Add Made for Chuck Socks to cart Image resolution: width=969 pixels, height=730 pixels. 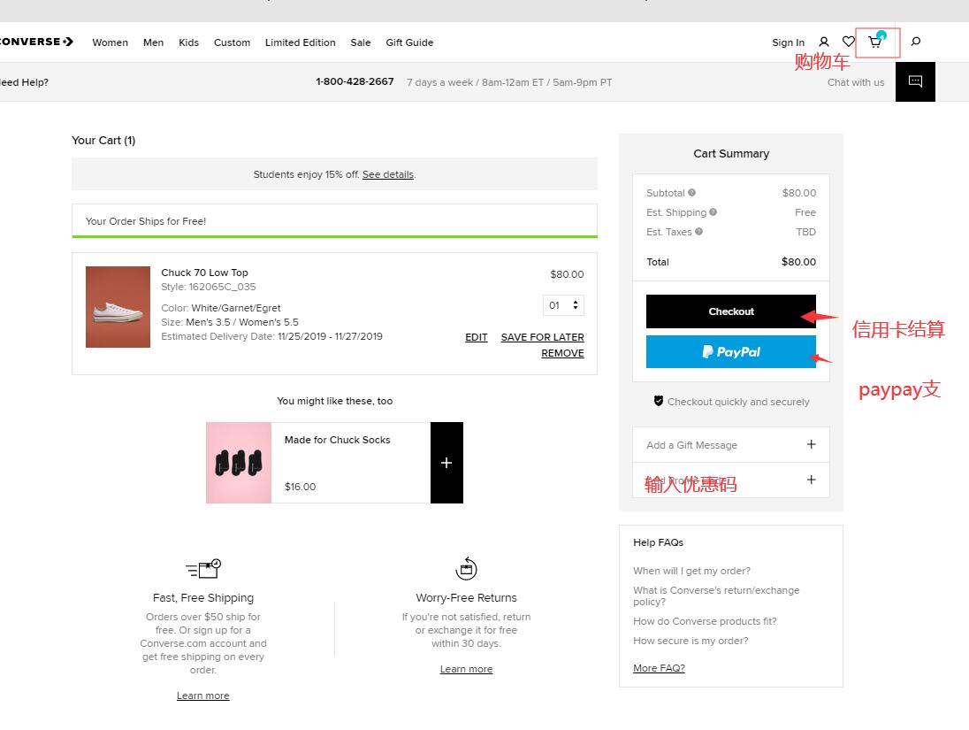click(x=446, y=463)
